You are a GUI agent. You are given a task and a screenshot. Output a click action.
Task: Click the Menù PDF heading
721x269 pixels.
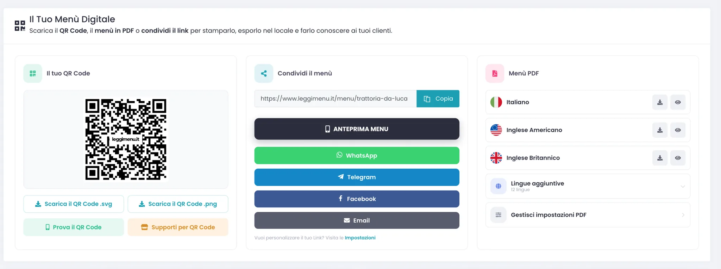click(x=523, y=73)
